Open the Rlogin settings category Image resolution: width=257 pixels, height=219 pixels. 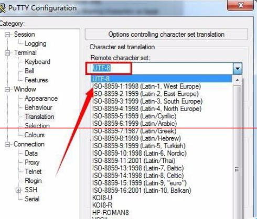tap(33, 181)
